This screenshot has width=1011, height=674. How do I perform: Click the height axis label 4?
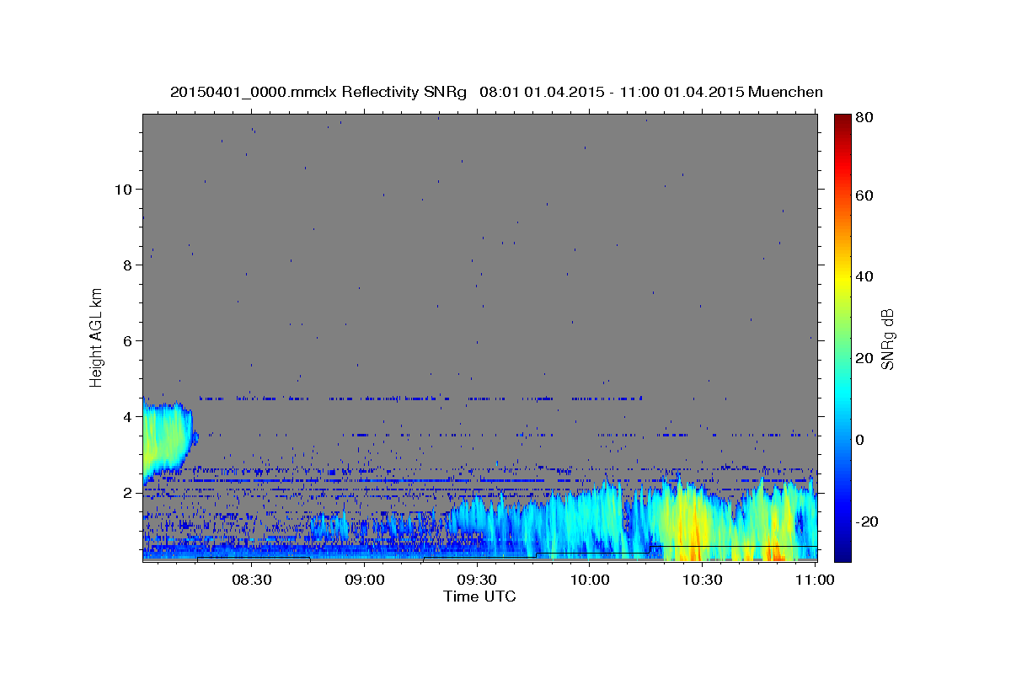(126, 416)
